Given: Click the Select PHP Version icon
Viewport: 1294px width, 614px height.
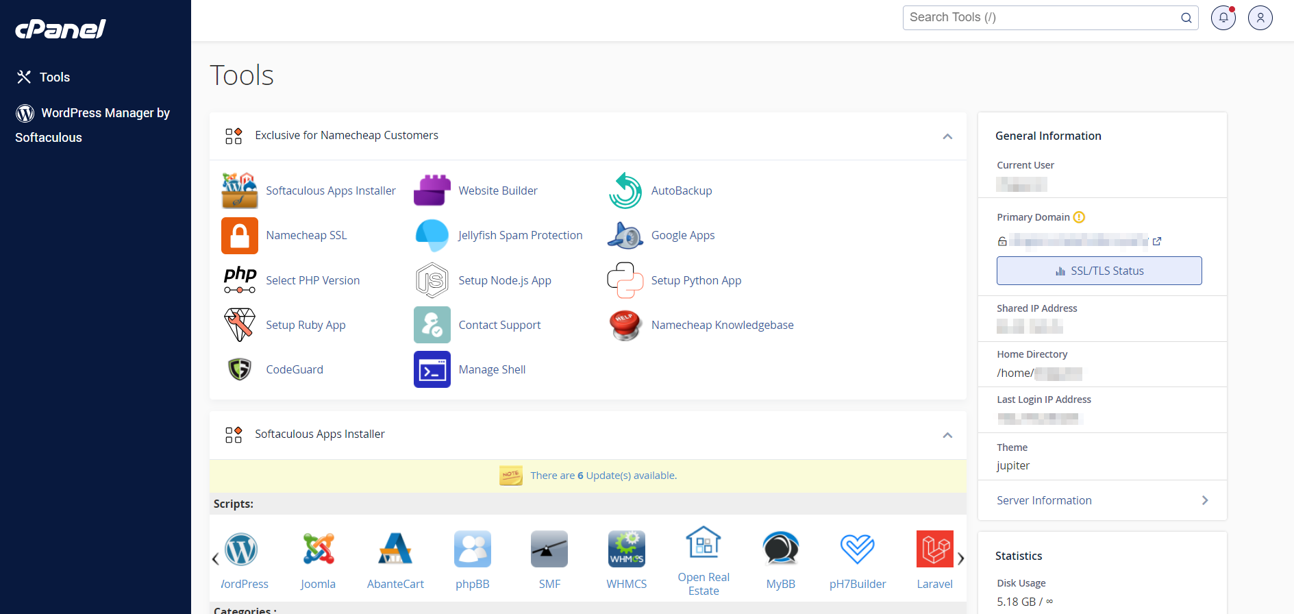Looking at the screenshot, I should point(240,280).
